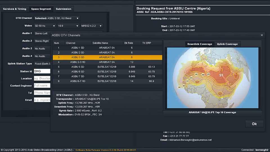
Task: Click the Fax number +213 21 77 77 77
Action: (x=179, y=136)
